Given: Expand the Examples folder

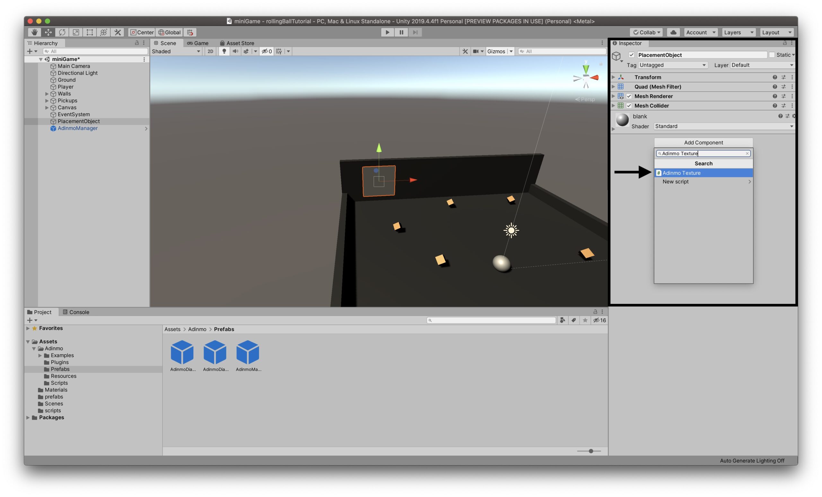Looking at the screenshot, I should [40, 355].
